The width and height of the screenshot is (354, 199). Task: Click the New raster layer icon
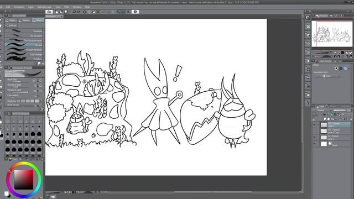(x=325, y=119)
